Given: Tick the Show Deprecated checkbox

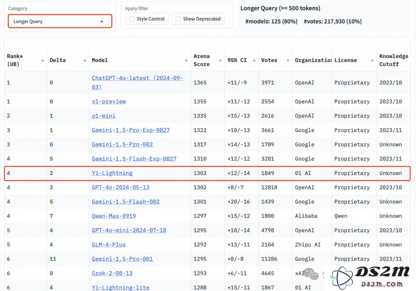Looking at the screenshot, I should click(178, 19).
